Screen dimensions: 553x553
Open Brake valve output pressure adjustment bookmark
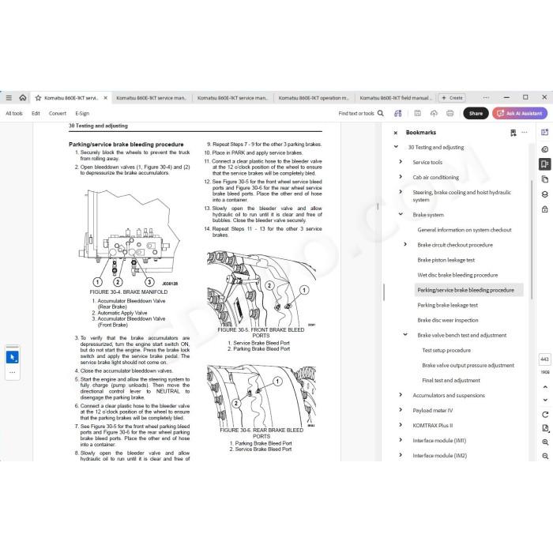(x=468, y=365)
